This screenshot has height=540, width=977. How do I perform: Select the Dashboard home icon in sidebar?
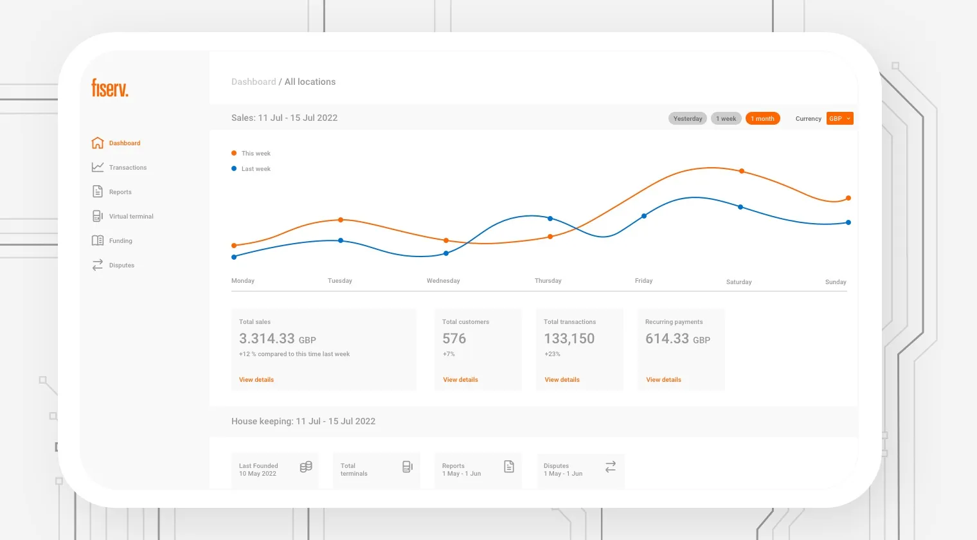coord(98,142)
